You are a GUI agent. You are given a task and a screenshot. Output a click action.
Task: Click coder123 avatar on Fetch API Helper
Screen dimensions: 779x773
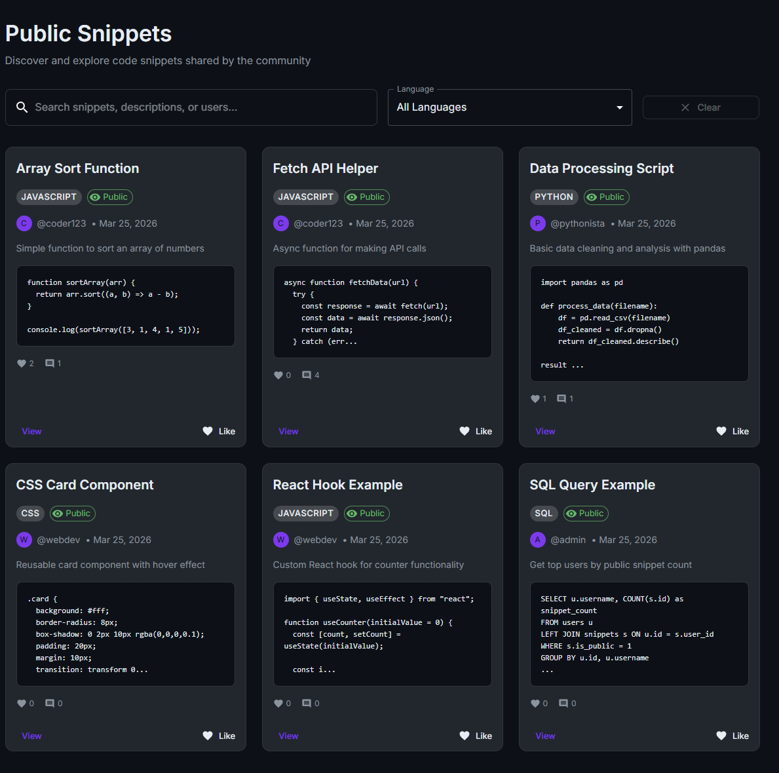click(280, 223)
